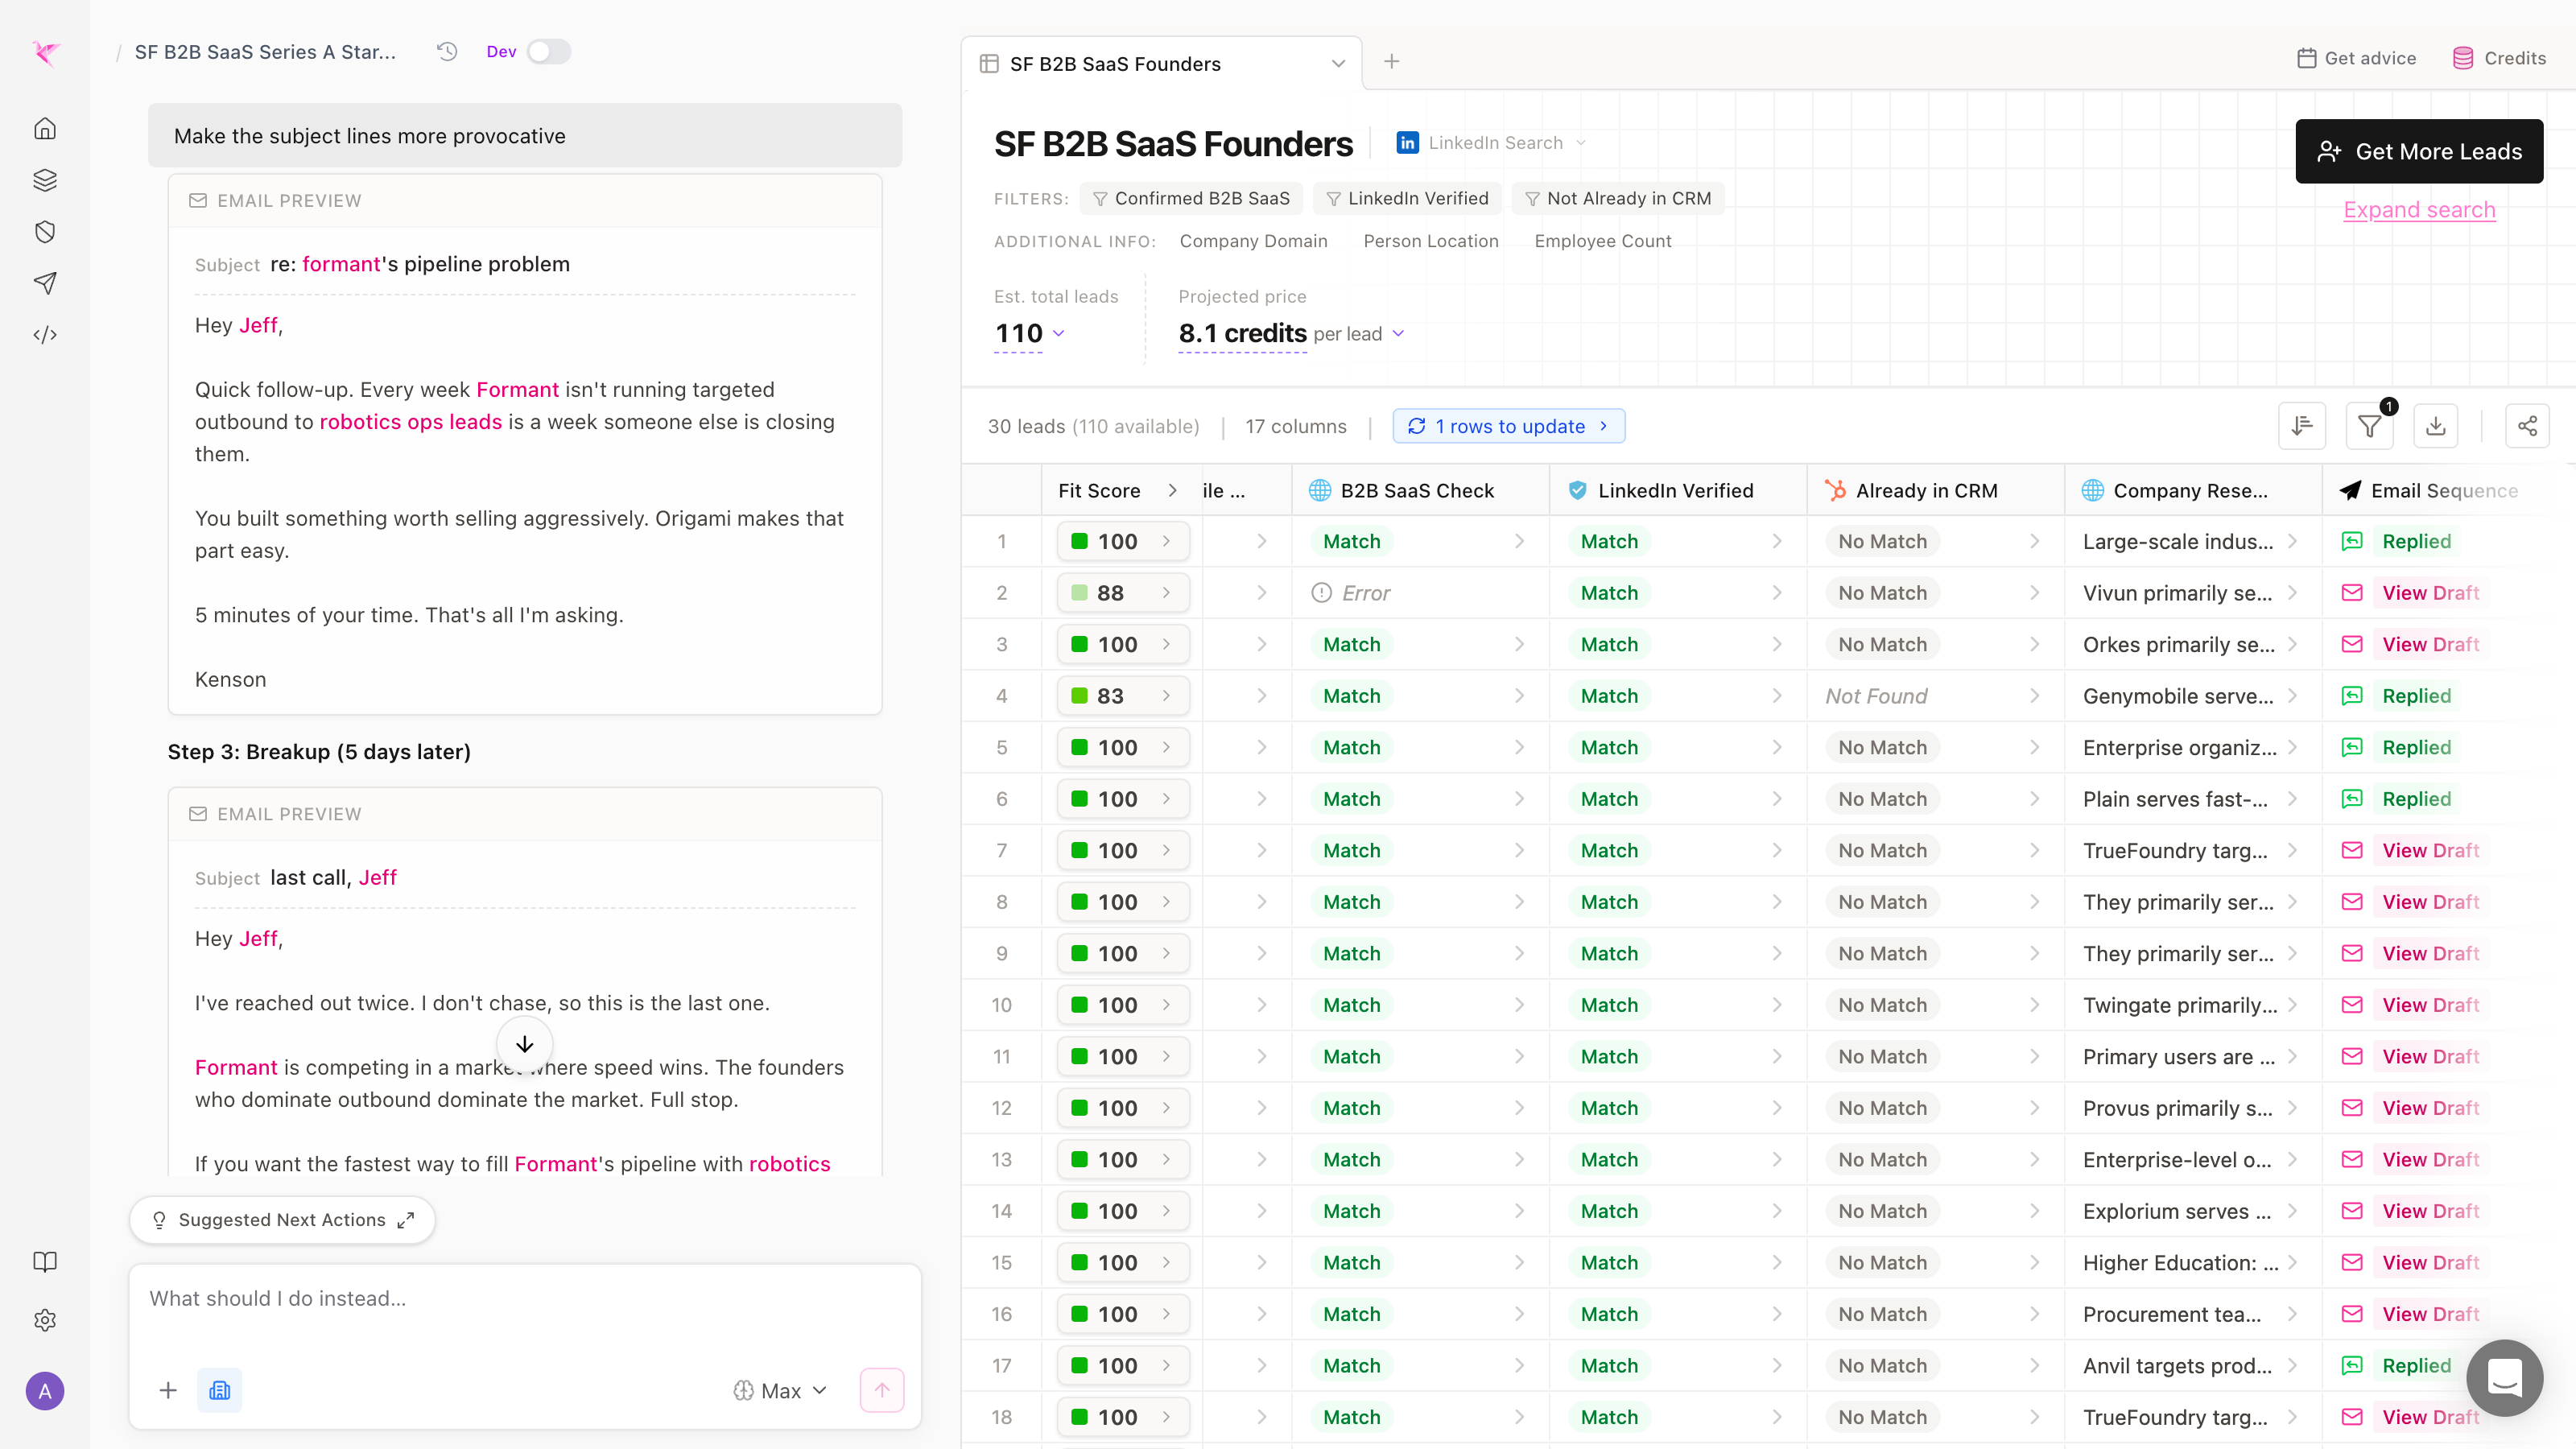Open the filter icon with badge
This screenshot has height=1449, width=2576.
click(x=2369, y=426)
